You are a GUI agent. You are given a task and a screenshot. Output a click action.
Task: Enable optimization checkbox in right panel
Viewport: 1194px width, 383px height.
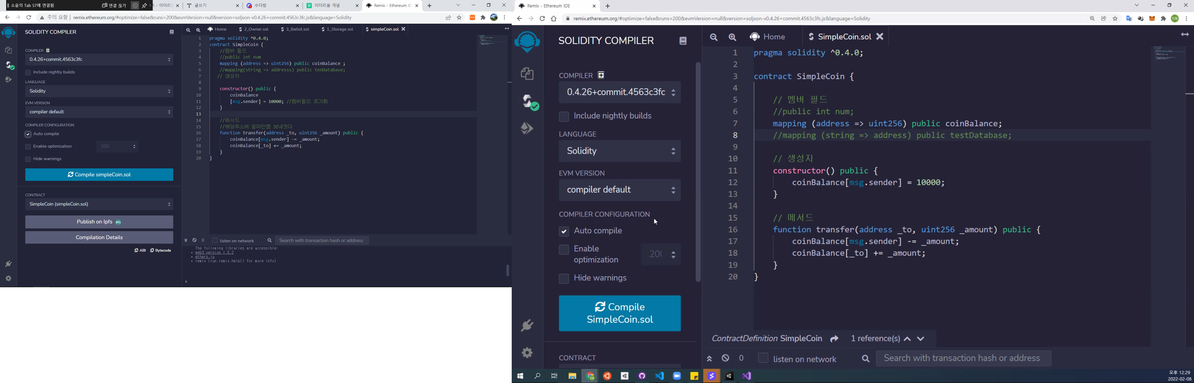[564, 250]
